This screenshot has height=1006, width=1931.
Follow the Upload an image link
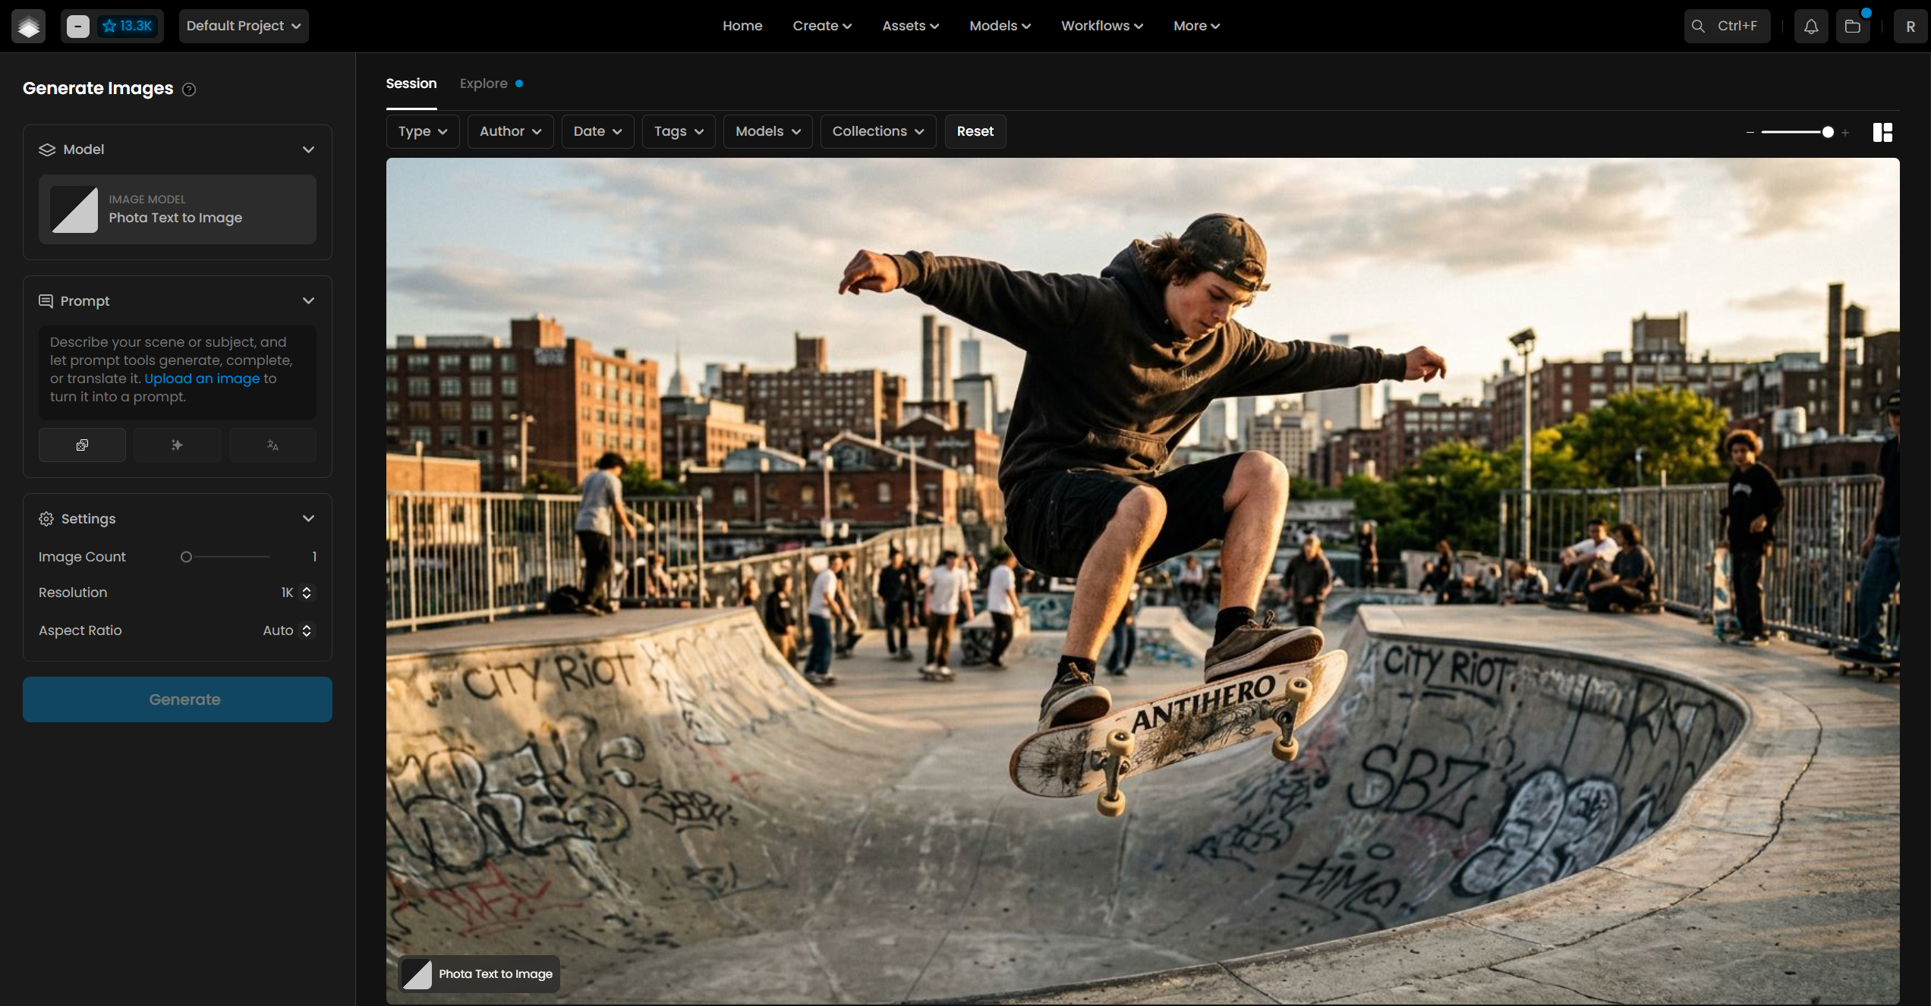[x=202, y=379]
